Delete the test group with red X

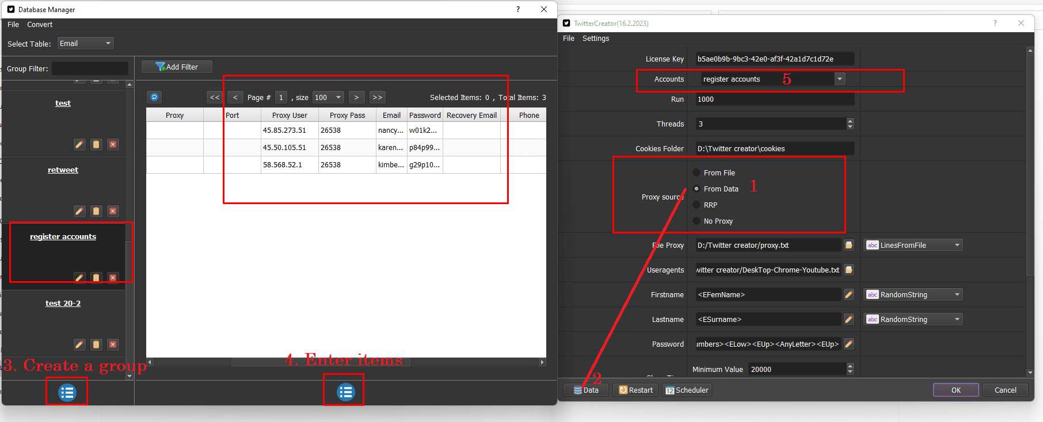coord(113,144)
